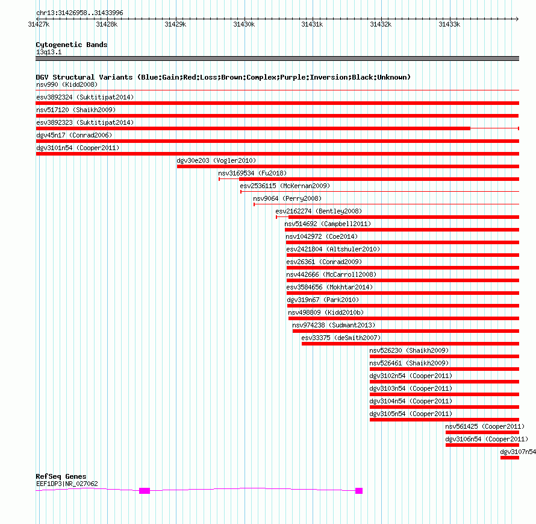Click the DGV Structural Variants track title
Viewport: 536px width, 524px height.
(223, 77)
